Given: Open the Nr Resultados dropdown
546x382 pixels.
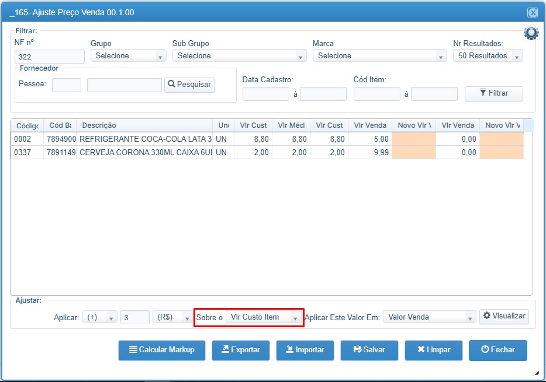Looking at the screenshot, I should pos(488,56).
